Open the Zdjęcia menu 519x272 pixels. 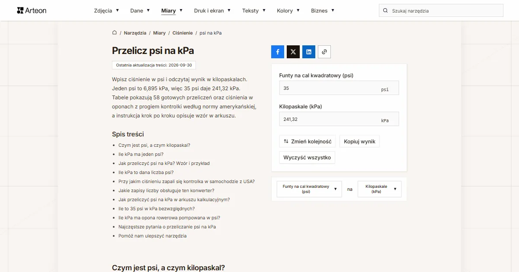(x=106, y=11)
